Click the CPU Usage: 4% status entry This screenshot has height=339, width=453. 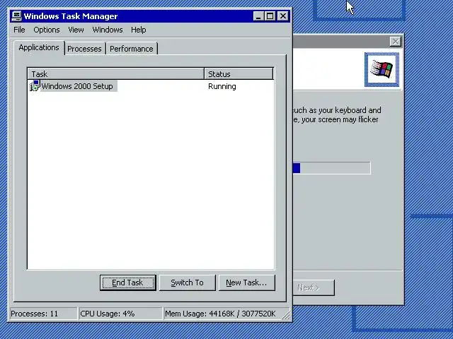click(x=120, y=314)
